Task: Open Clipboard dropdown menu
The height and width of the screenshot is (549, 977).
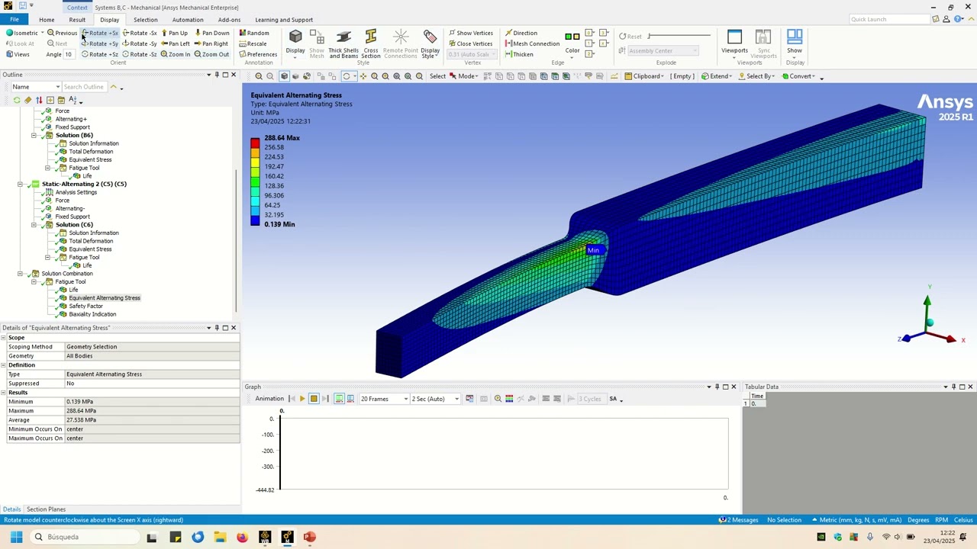Action: (x=646, y=76)
